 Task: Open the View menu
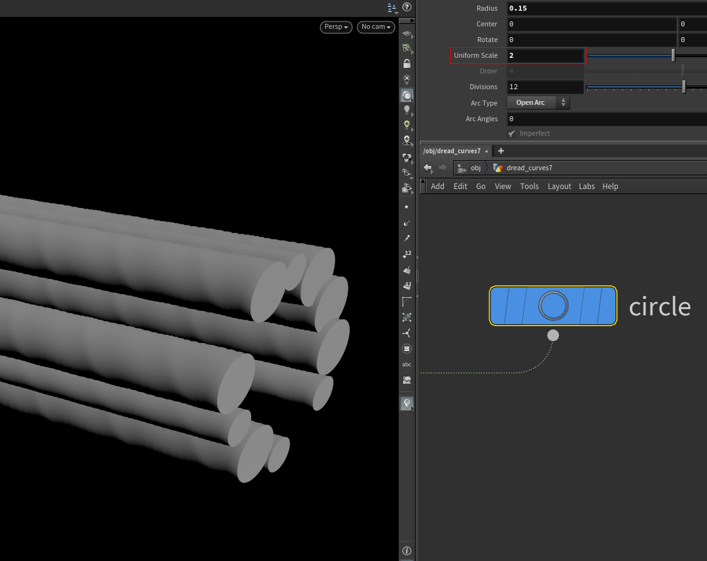503,186
